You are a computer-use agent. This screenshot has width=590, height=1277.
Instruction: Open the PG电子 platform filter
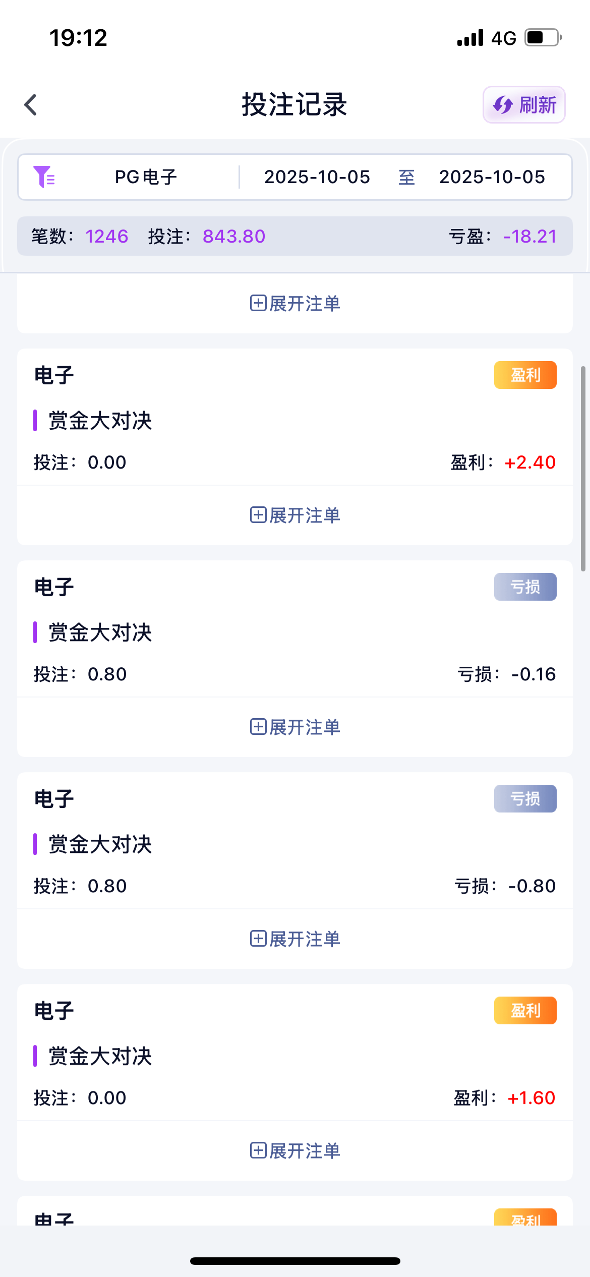pyautogui.click(x=146, y=177)
